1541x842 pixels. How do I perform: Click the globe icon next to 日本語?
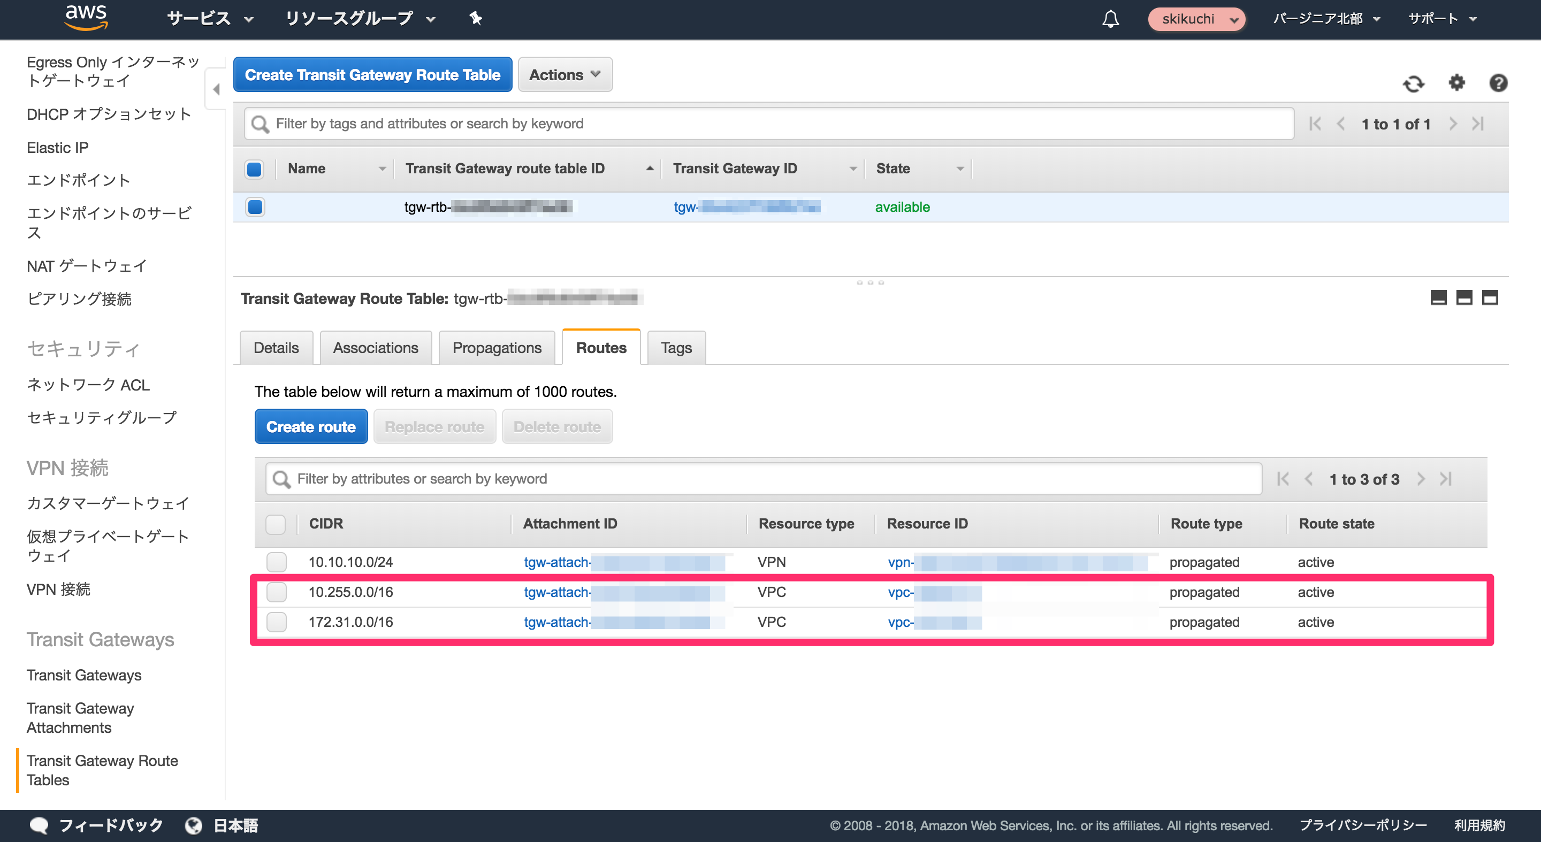(x=194, y=825)
